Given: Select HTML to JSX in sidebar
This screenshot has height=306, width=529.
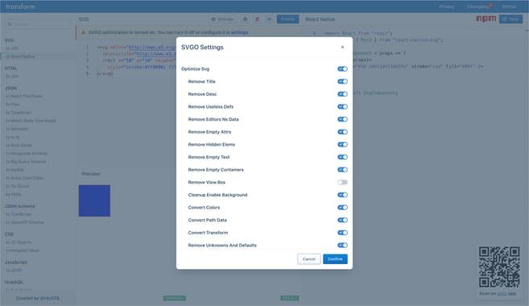Looking at the screenshot, I should pyautogui.click(x=12, y=76).
